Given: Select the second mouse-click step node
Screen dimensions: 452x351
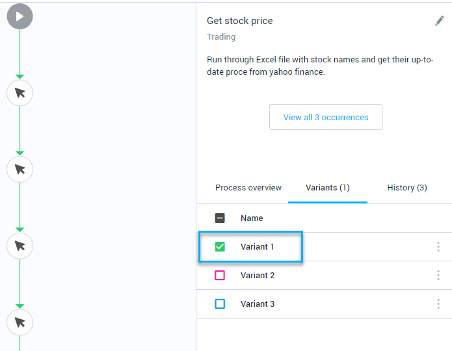Looking at the screenshot, I should pyautogui.click(x=20, y=170).
